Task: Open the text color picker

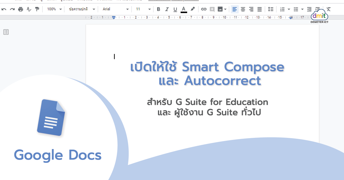Action: pos(184,9)
